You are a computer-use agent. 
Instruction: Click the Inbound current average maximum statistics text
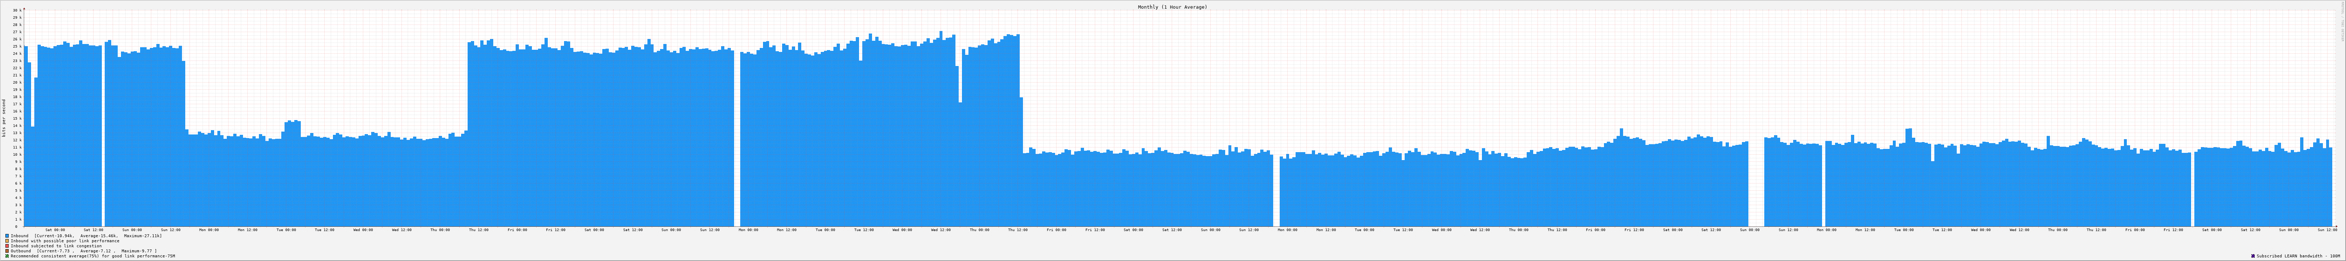[x=97, y=235]
